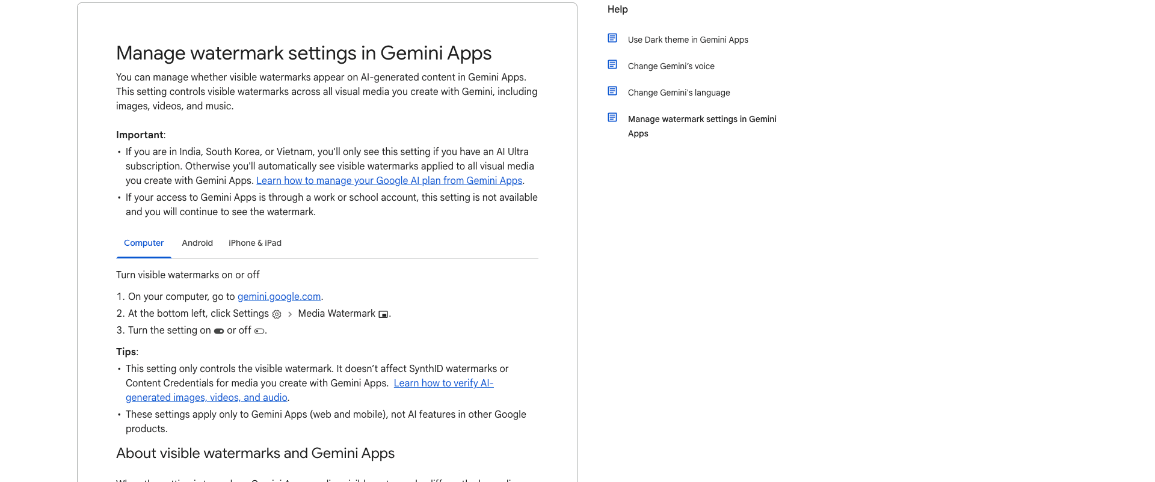Click the Settings gear icon in step 2
The height and width of the screenshot is (482, 1155).
277,314
